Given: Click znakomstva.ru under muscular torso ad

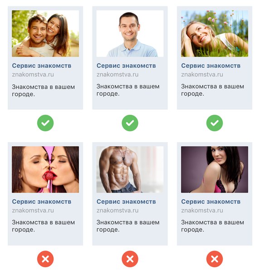Looking at the screenshot, I should (118, 210).
